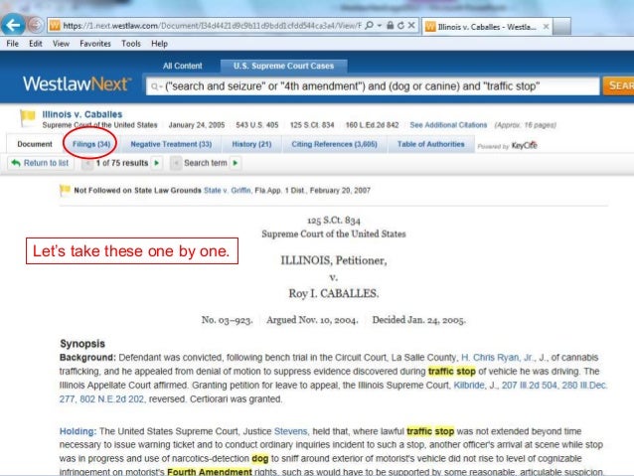Click Return to list button

click(40, 163)
